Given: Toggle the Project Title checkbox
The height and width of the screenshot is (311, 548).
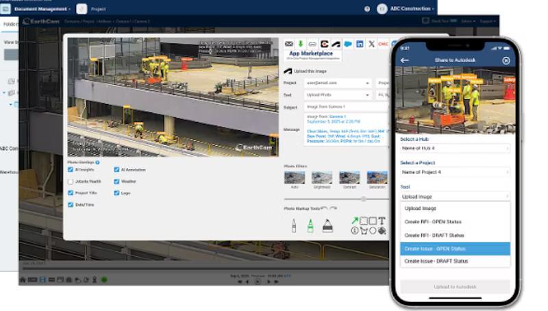Looking at the screenshot, I should tap(71, 193).
